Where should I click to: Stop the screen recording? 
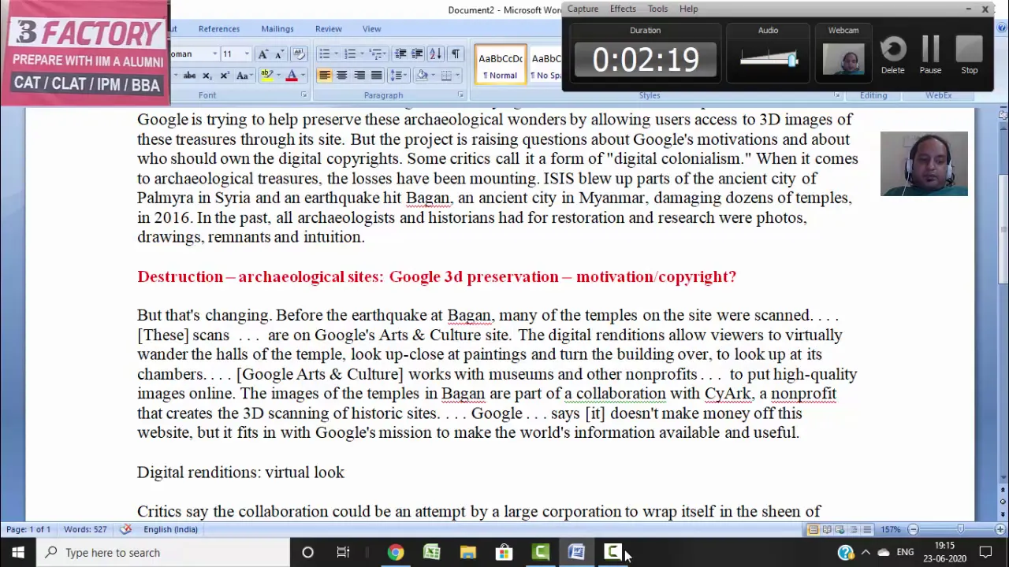coord(969,55)
